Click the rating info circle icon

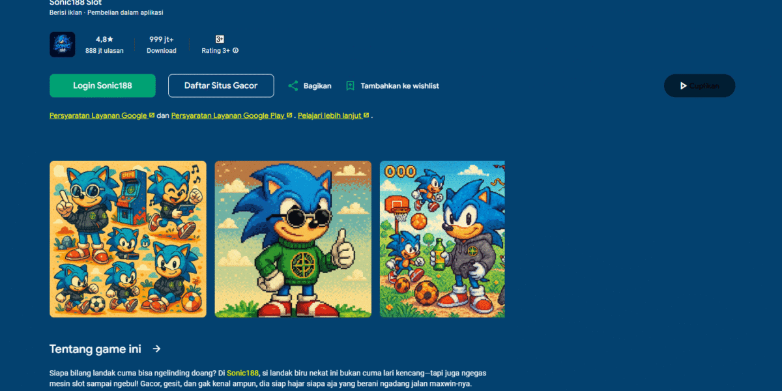tap(236, 51)
